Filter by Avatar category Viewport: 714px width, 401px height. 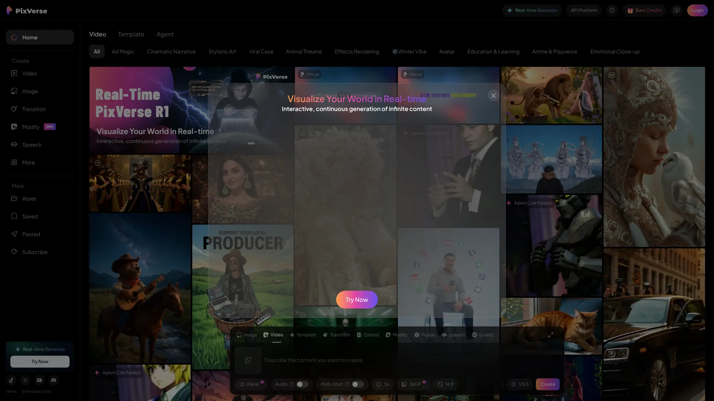click(447, 52)
